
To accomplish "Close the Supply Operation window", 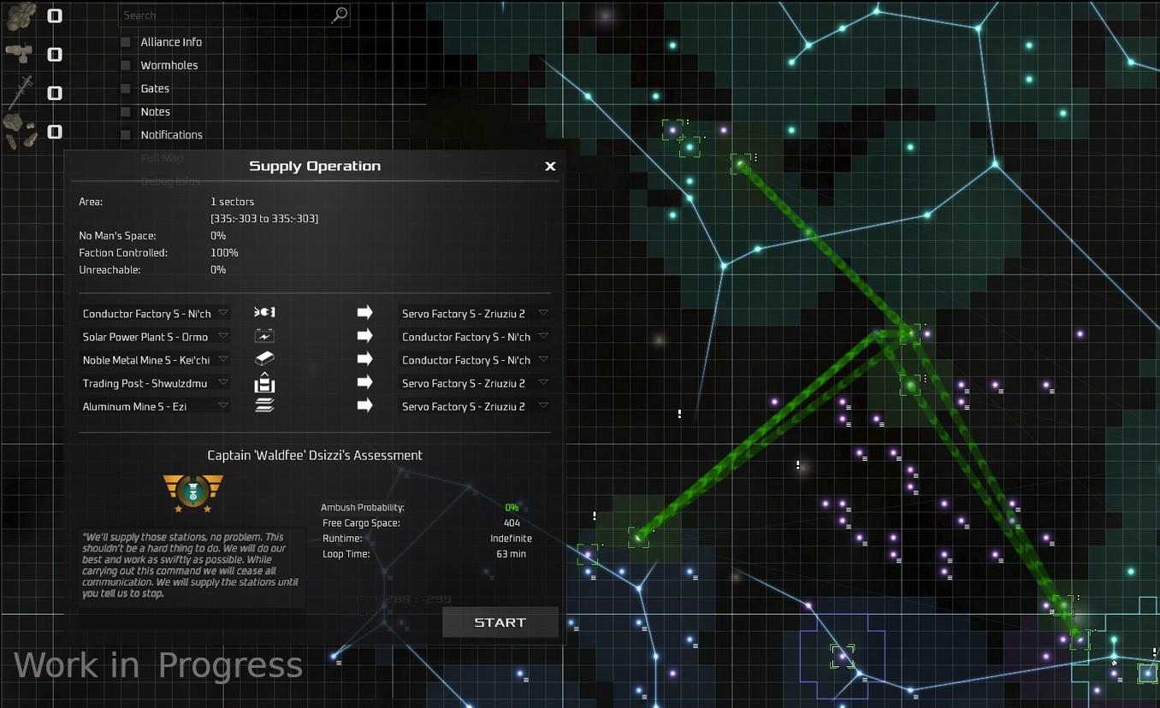I will click(550, 167).
